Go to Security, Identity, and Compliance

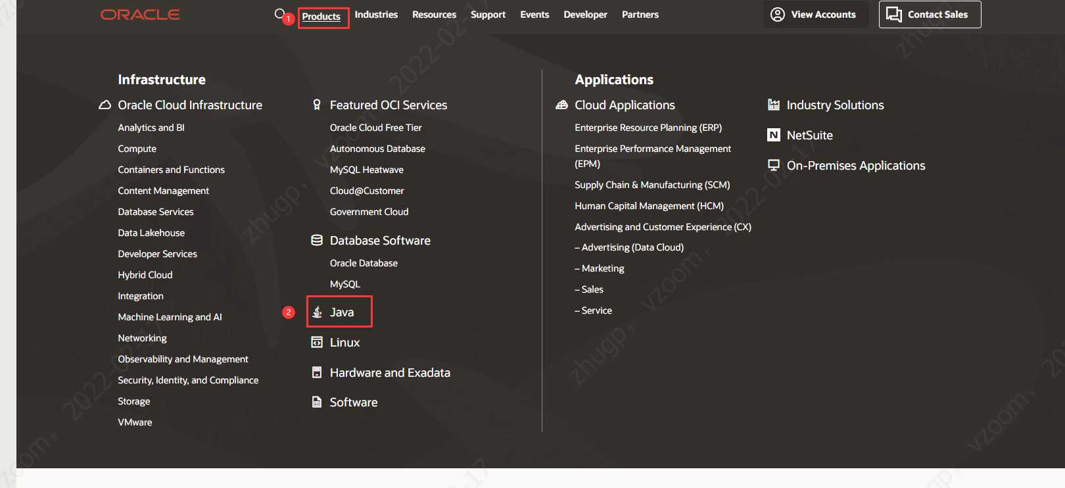[x=188, y=380]
